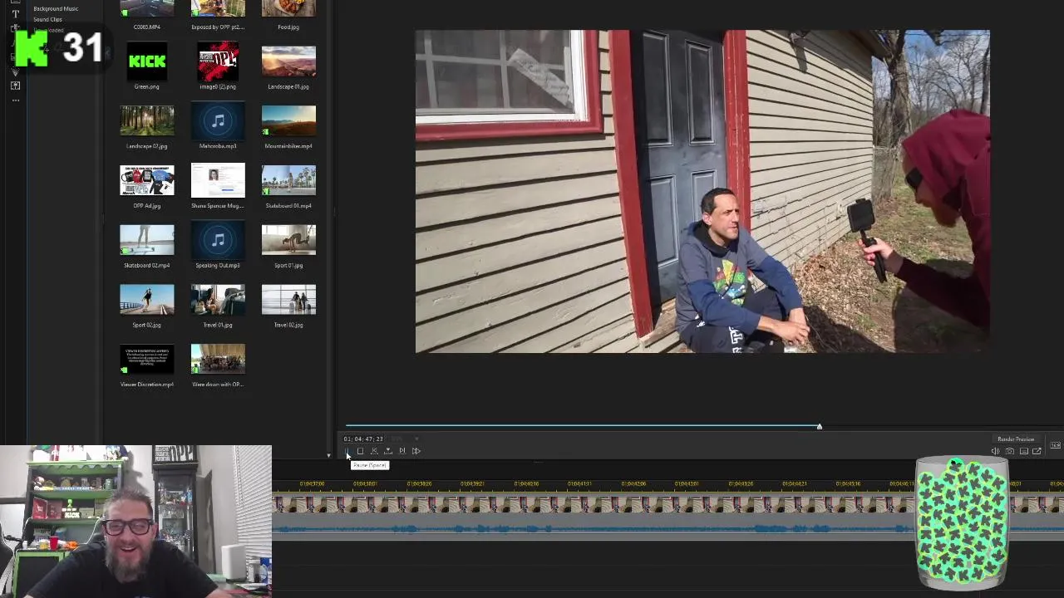Screen dimensions: 1064x598
Task: Open the Background Music category
Action: tap(56, 8)
